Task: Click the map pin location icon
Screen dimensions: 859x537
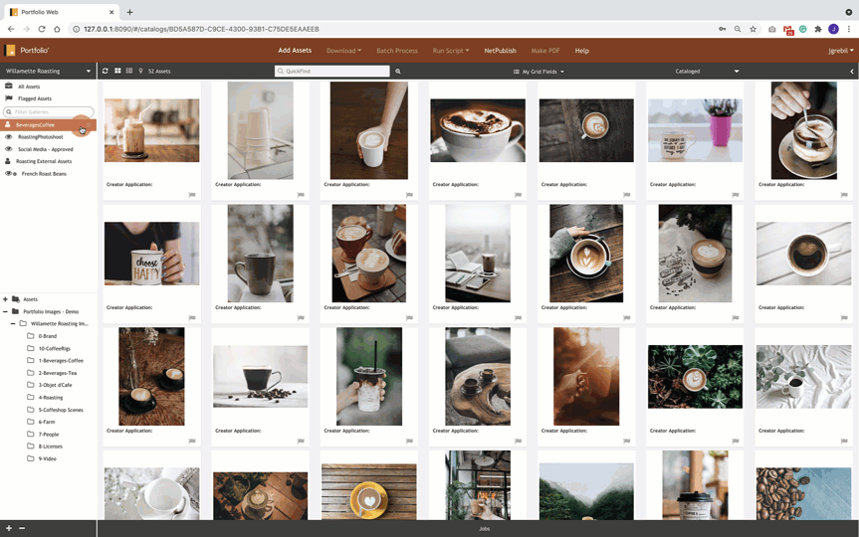Action: (140, 71)
